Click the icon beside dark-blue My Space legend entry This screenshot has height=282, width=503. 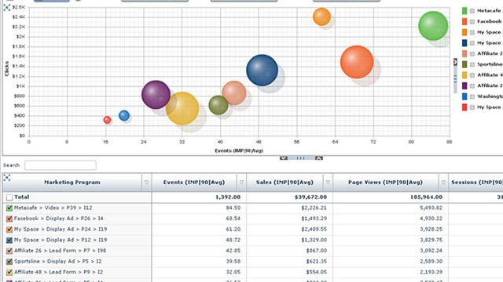[x=472, y=43]
